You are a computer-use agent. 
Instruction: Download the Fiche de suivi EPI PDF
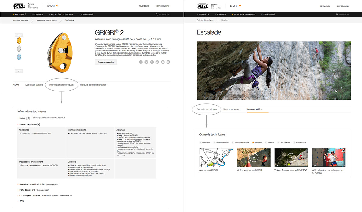[x=42, y=190]
